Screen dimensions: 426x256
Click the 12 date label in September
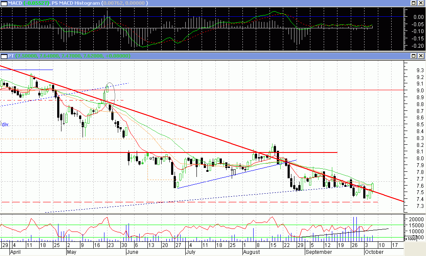click(x=327, y=245)
